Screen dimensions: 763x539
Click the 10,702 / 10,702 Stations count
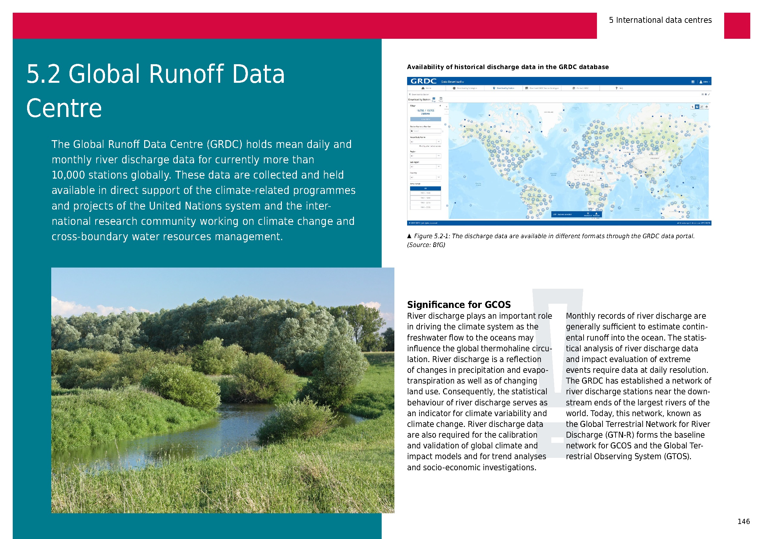tap(426, 112)
